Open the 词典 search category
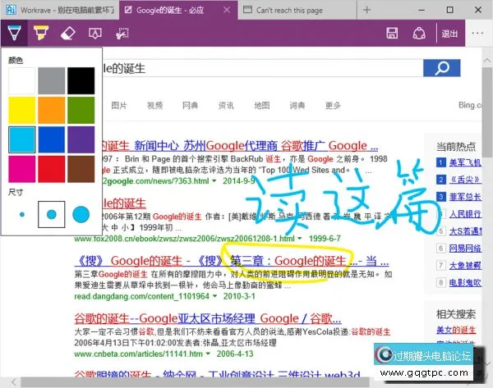This screenshot has width=493, height=388. 297,106
